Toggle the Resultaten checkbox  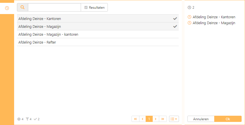point(86,8)
